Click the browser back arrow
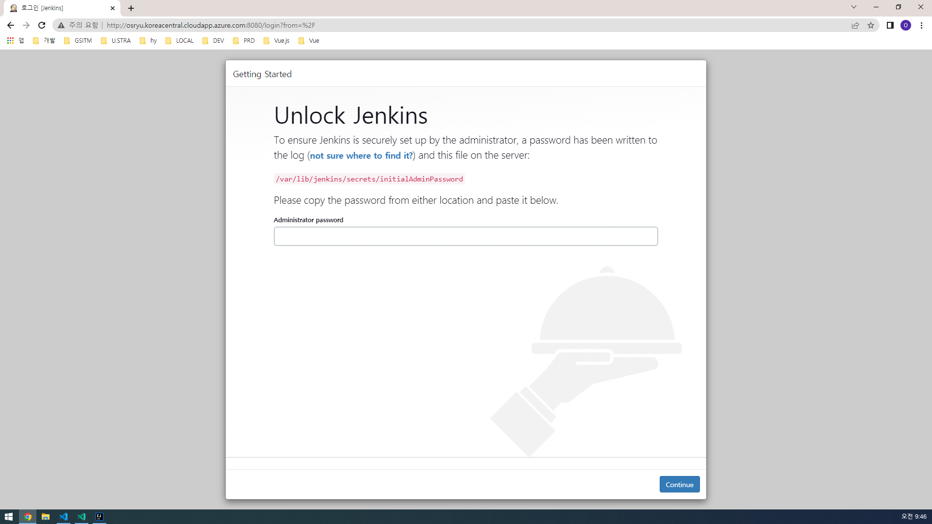 (11, 25)
